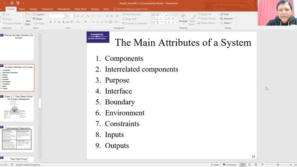Toggle Align Left for paragraph
Viewport: 297px width, 167px height.
(x=93, y=22)
